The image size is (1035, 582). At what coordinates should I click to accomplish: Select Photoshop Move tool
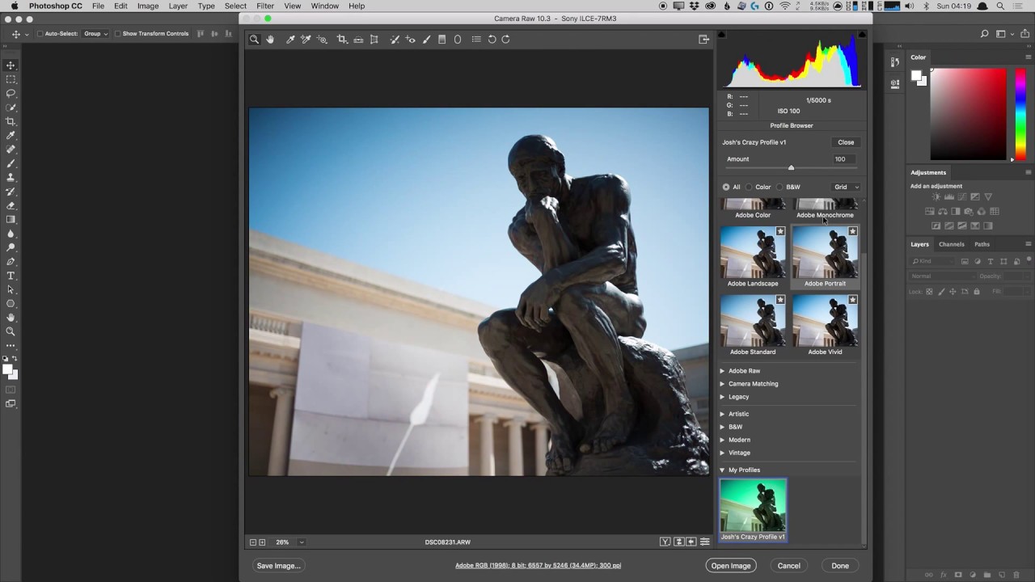pos(11,65)
